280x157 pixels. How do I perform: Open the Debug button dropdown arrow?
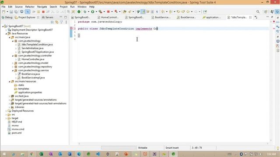88,12
